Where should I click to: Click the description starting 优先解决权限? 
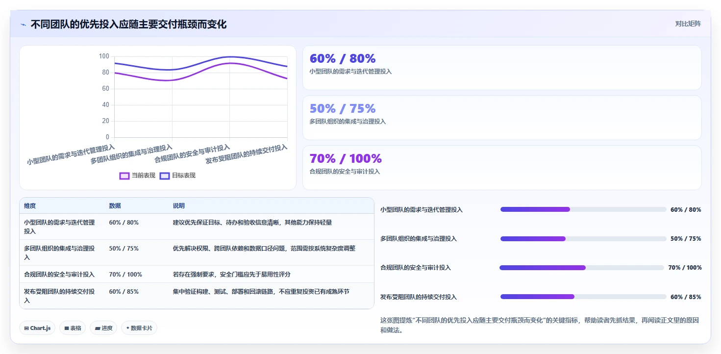[x=264, y=249]
